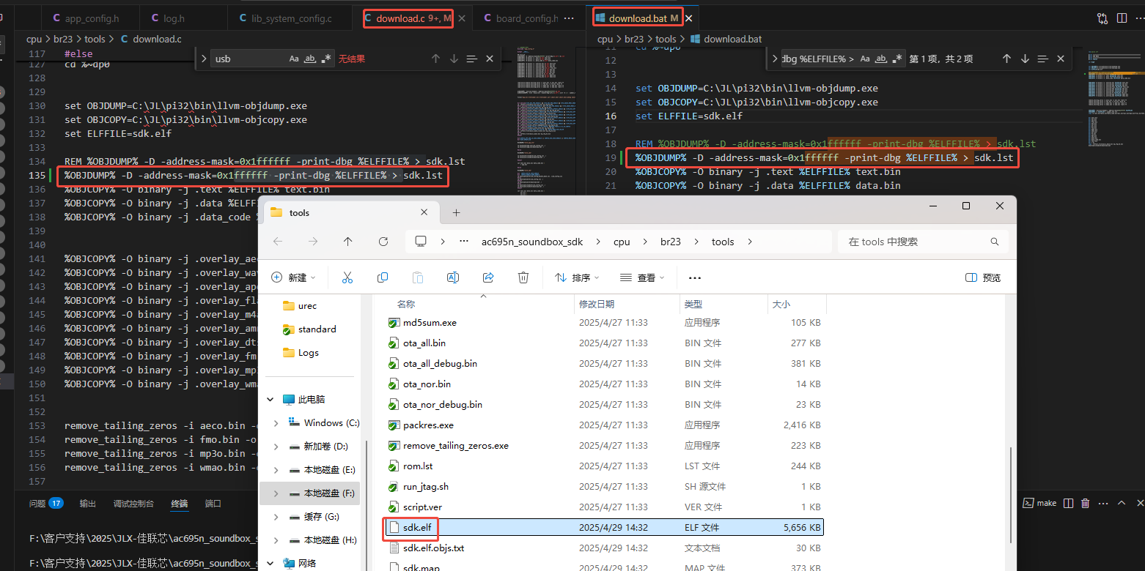Toggle whole word for dbg %ELFFILE% search
1145x571 pixels.
tap(881, 59)
